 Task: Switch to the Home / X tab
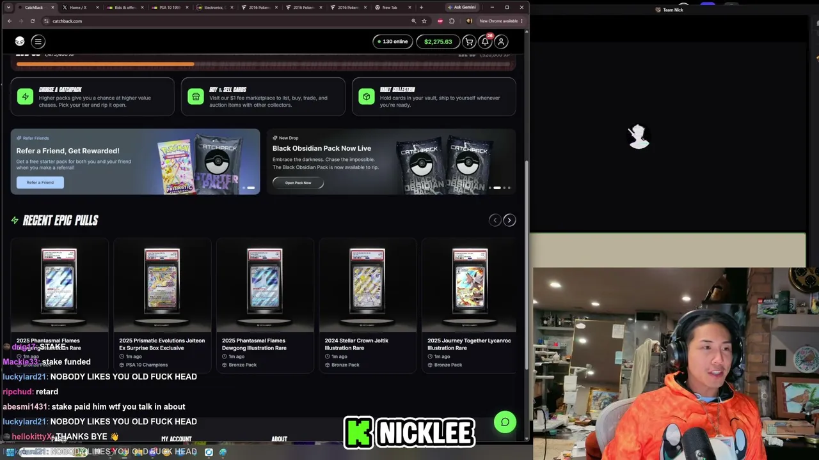click(x=80, y=8)
